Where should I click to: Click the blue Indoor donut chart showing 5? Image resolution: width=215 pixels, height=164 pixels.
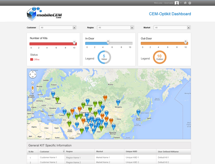[x=104, y=57]
